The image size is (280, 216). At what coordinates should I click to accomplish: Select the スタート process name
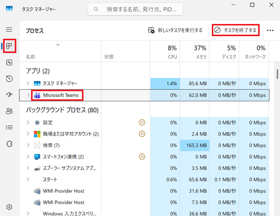50,179
